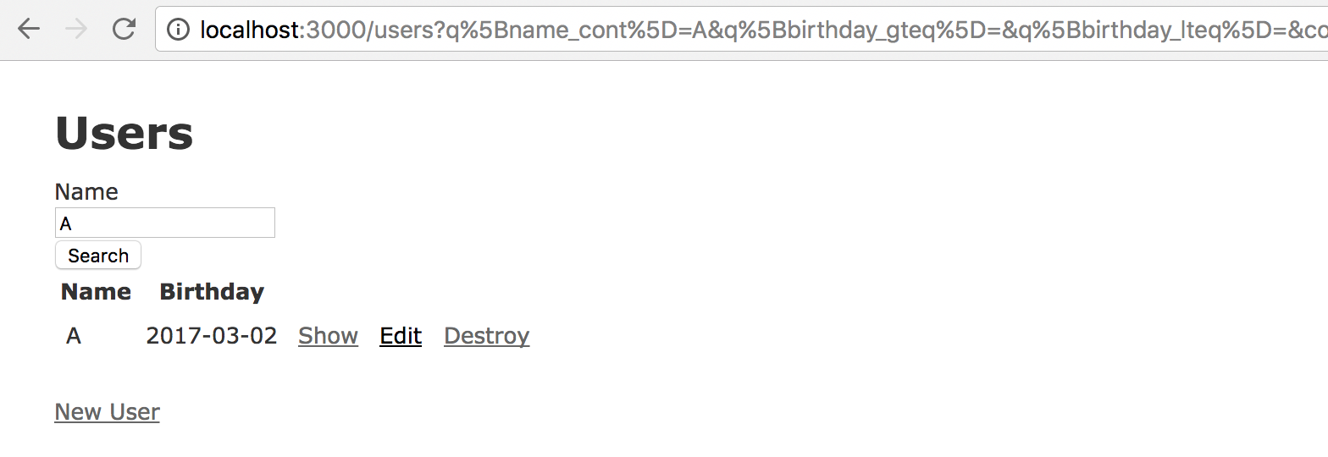Click the Name label above search field
This screenshot has height=457, width=1328.
86,192
